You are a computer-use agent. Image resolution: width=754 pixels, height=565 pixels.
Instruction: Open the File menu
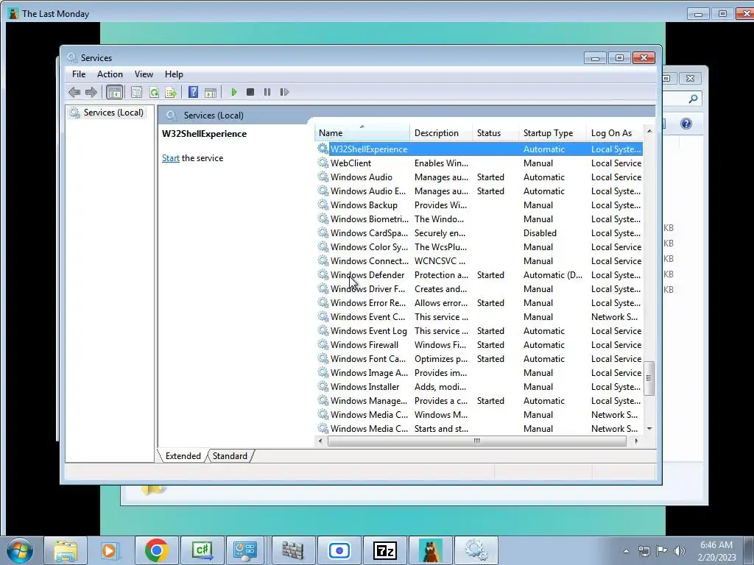click(x=79, y=74)
